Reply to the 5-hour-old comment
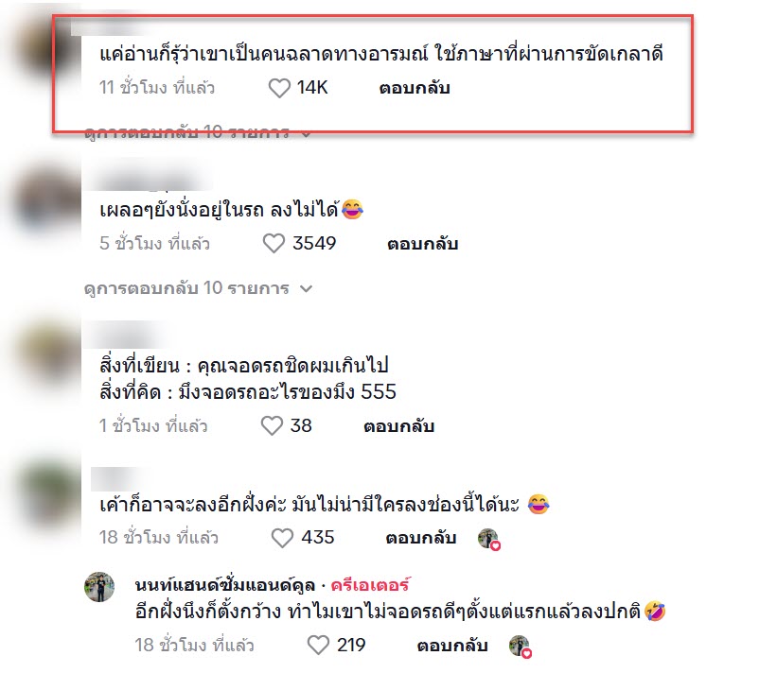This screenshot has width=777, height=673. tap(422, 244)
